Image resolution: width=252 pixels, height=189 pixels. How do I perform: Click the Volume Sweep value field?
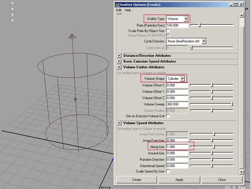pyautogui.click(x=177, y=104)
